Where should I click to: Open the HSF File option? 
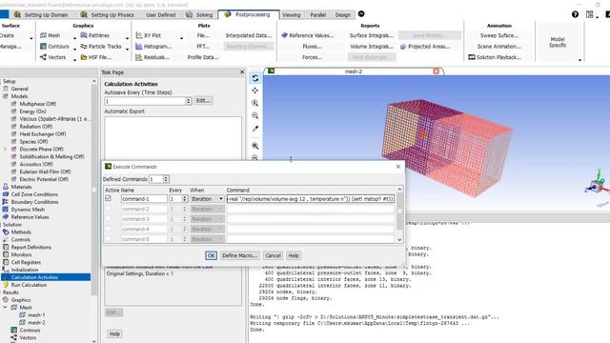tap(96, 57)
